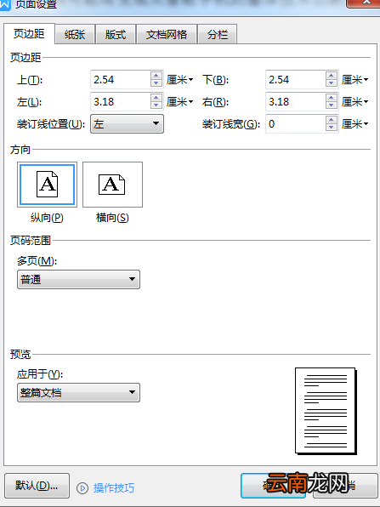Open the 版式 tab

click(x=116, y=34)
